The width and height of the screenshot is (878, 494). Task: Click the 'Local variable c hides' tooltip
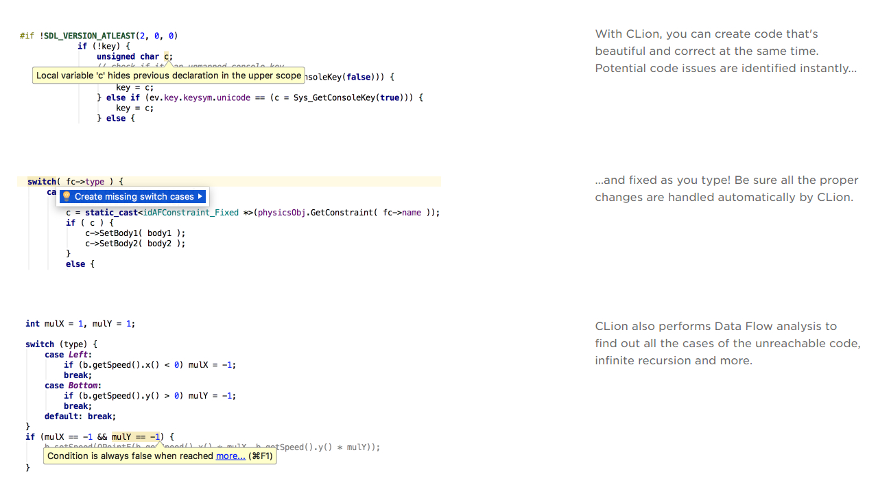click(x=168, y=75)
